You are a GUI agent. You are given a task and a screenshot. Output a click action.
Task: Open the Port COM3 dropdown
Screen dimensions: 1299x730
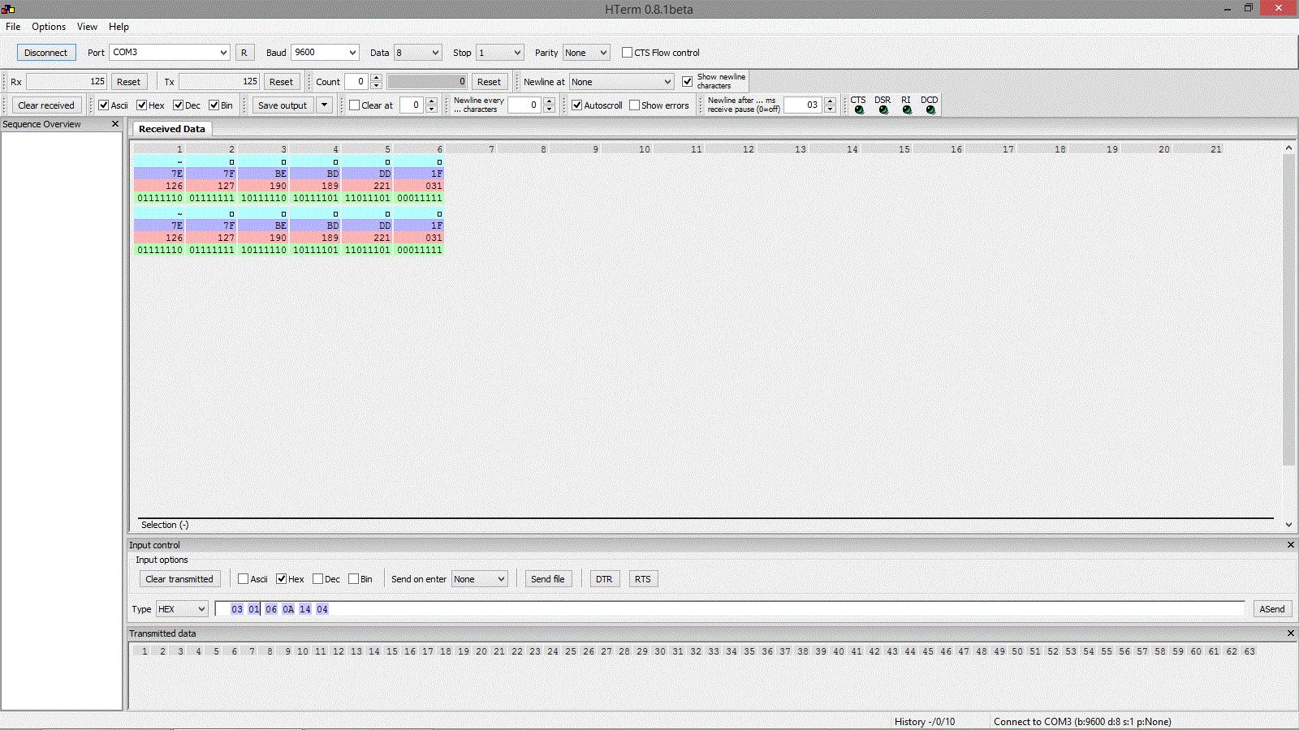pyautogui.click(x=170, y=53)
